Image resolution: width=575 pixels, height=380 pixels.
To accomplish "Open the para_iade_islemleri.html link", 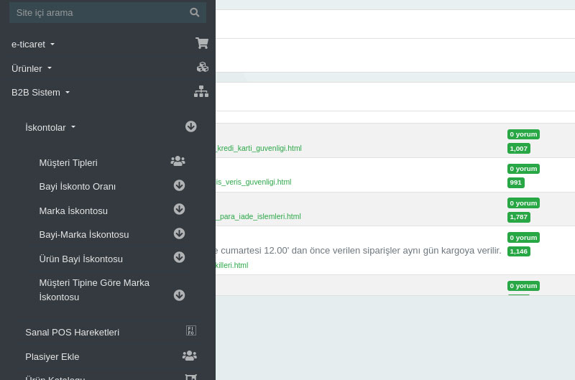I will click(259, 217).
